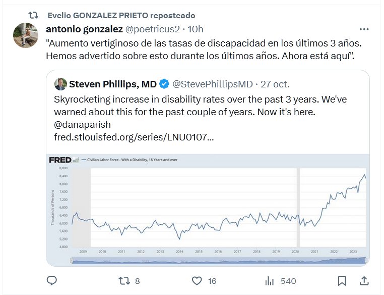Open the antonio gonzalez display name

(x=84, y=29)
